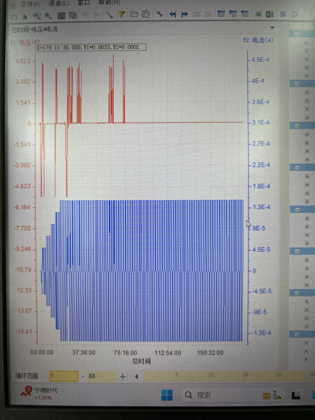Image resolution: width=315 pixels, height=420 pixels.
Task: Click the first of three list-layout icons
Action: 221,14
